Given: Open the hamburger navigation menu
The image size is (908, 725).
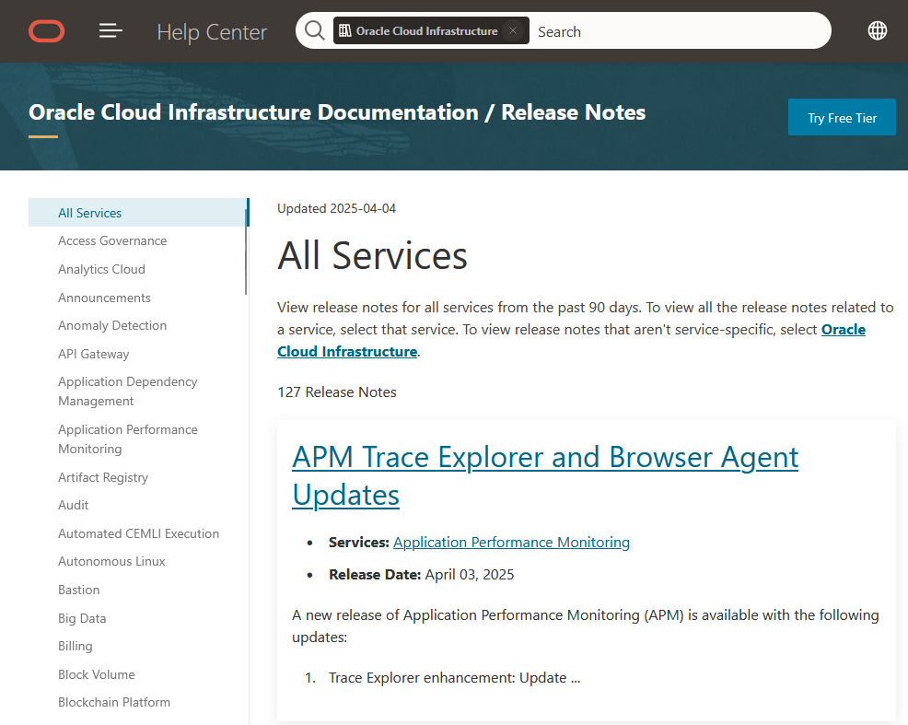Looking at the screenshot, I should tap(111, 31).
